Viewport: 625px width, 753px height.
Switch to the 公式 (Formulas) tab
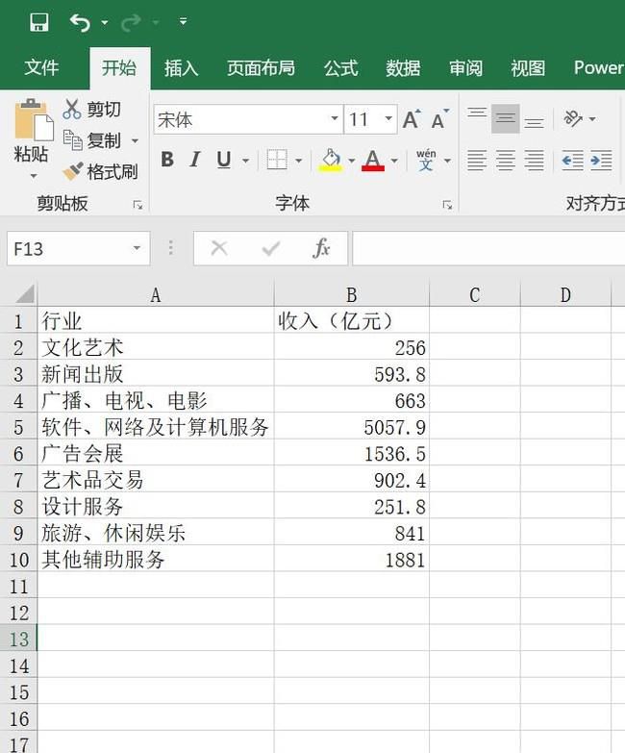[340, 68]
